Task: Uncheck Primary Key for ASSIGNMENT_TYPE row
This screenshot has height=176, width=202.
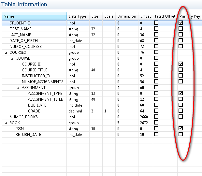Action: 180,94
